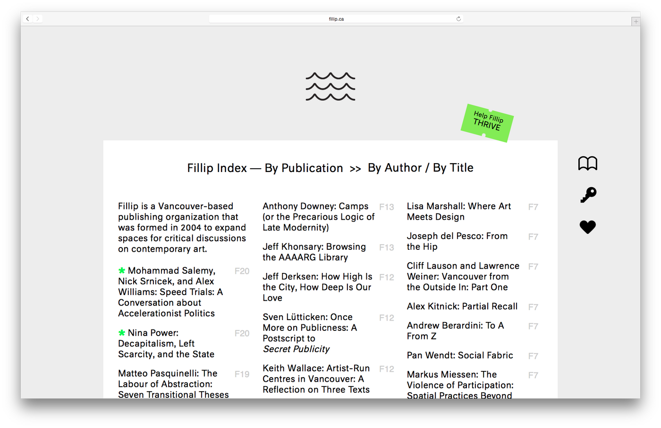
Task: Click the F20 label beside Nina Power
Action: point(242,333)
